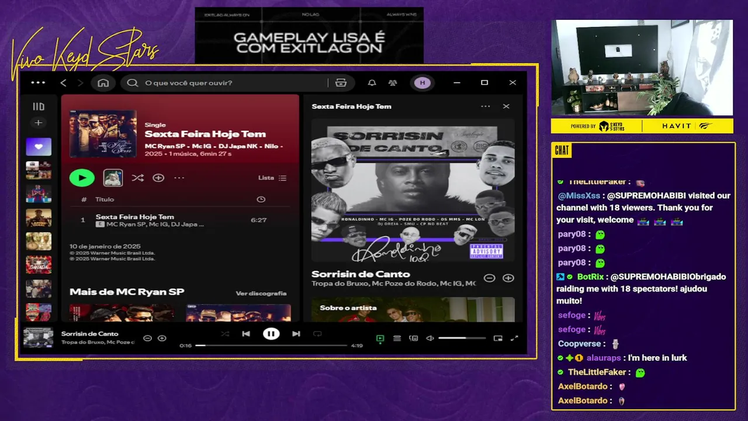The height and width of the screenshot is (421, 748).
Task: Open Mc IG artist link in header
Action: coord(200,146)
